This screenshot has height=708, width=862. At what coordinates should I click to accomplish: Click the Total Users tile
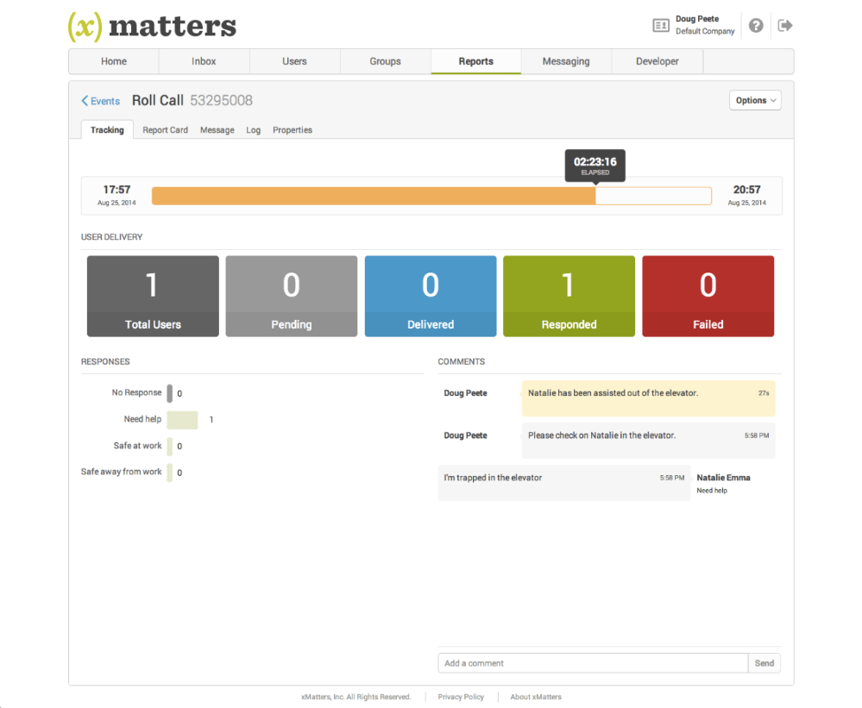pos(153,296)
